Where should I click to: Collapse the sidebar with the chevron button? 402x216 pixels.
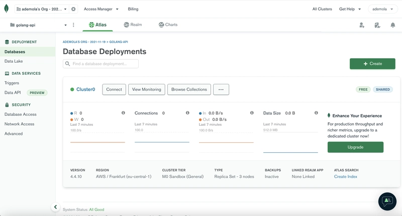pyautogui.click(x=55, y=207)
